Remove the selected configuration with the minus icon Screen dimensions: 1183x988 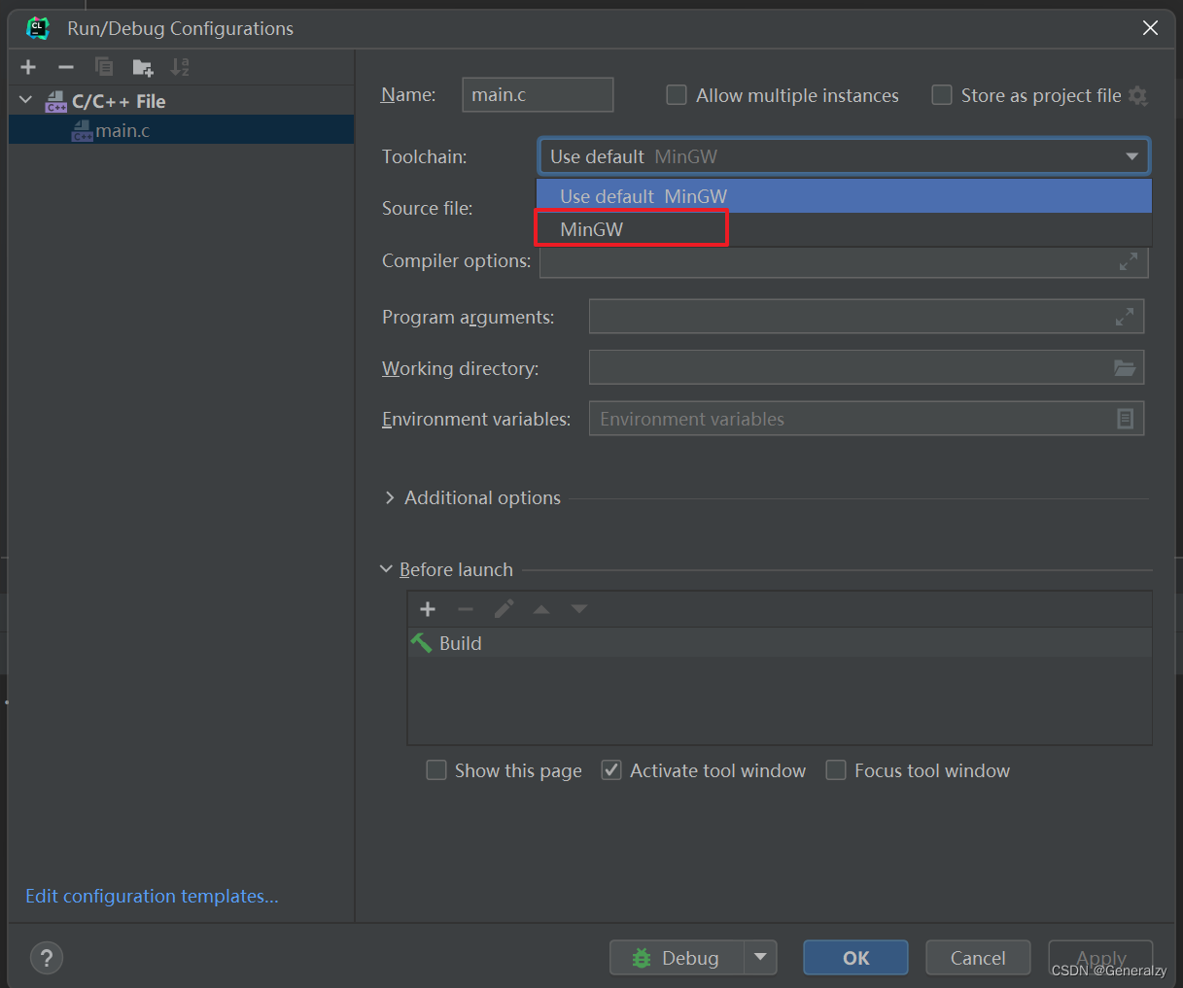(x=66, y=67)
